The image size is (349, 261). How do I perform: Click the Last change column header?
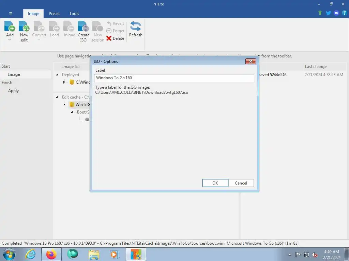pyautogui.click(x=316, y=67)
